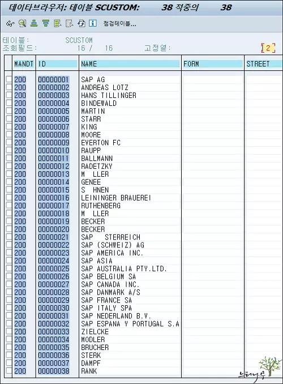This screenshot has height=384, width=283.
Task: Select the SAP DANMARK A/S cell
Action: 111,292
